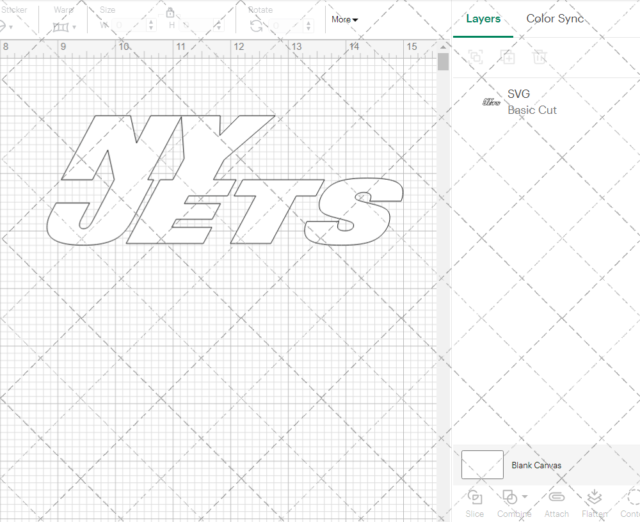The width and height of the screenshot is (640, 522).
Task: Click the Width stepper arrows
Action: coord(152,26)
